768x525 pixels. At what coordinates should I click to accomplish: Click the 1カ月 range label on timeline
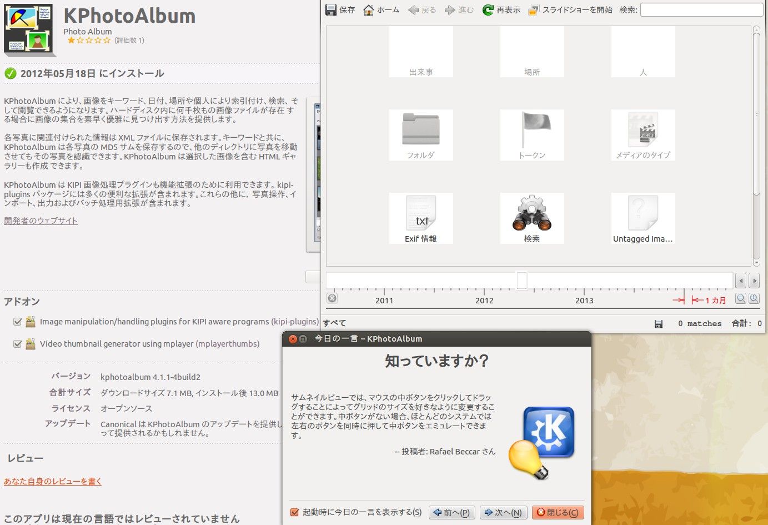(716, 300)
